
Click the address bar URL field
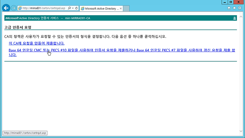(x=44, y=8)
